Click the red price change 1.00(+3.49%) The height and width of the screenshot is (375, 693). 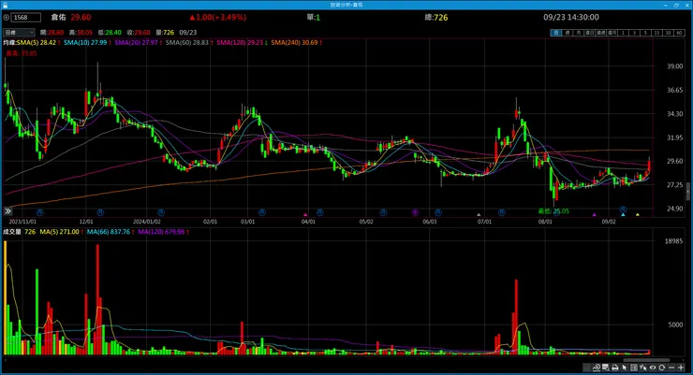pyautogui.click(x=218, y=17)
